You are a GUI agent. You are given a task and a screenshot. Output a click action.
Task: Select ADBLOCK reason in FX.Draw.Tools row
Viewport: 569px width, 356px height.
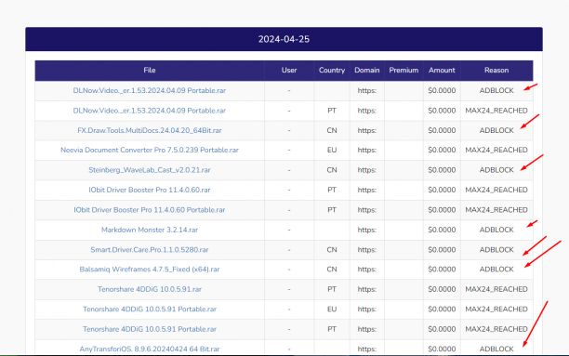coord(496,131)
